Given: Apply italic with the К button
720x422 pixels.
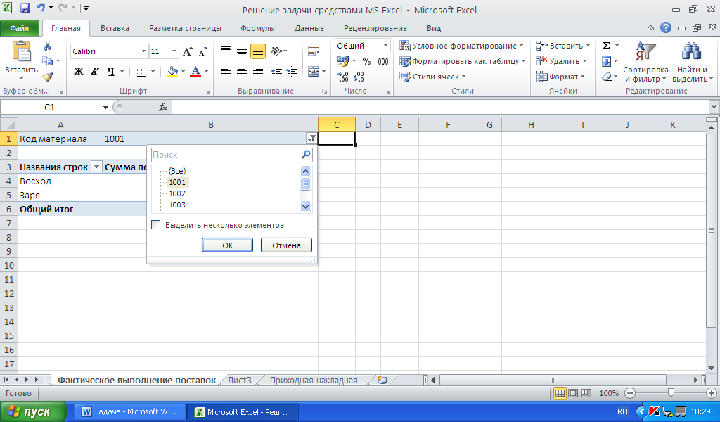Looking at the screenshot, I should click(x=95, y=72).
